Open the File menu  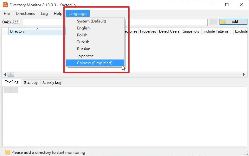coord(7,14)
